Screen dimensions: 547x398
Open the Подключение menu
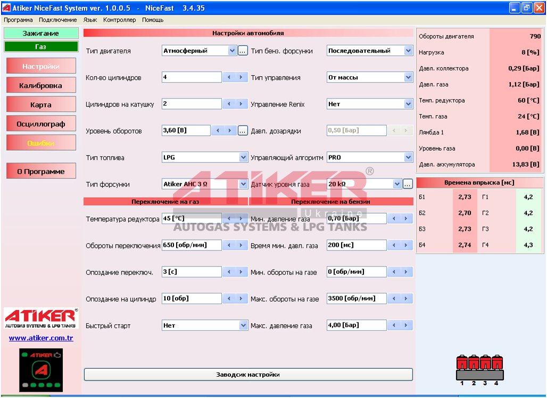coord(58,20)
